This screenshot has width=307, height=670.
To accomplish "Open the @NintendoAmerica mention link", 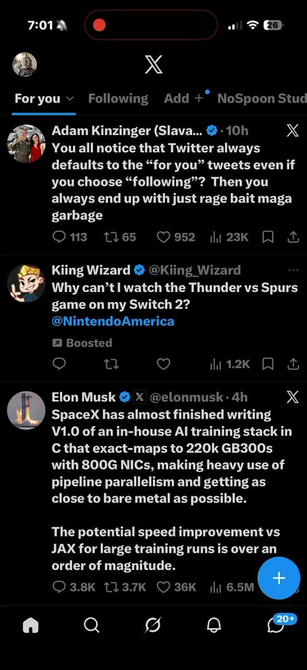I will click(x=113, y=321).
